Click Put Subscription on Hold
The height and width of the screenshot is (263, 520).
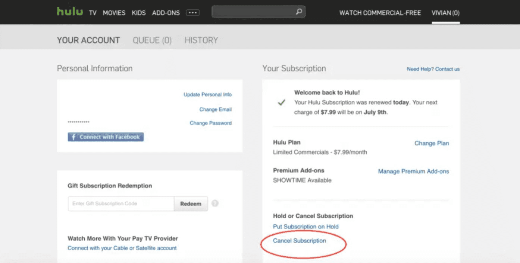coord(306,227)
